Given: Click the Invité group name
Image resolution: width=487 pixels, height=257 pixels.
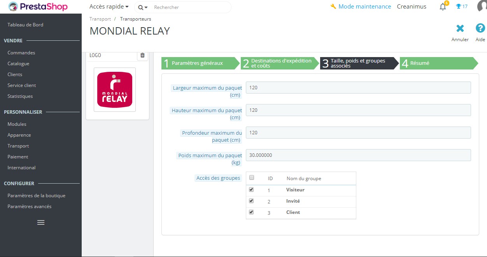Looking at the screenshot, I should click(x=293, y=201).
